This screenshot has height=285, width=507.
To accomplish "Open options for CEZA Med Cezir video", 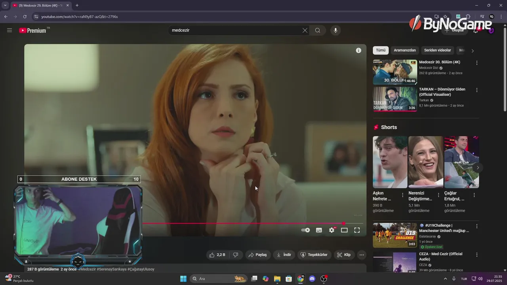I will (x=477, y=255).
